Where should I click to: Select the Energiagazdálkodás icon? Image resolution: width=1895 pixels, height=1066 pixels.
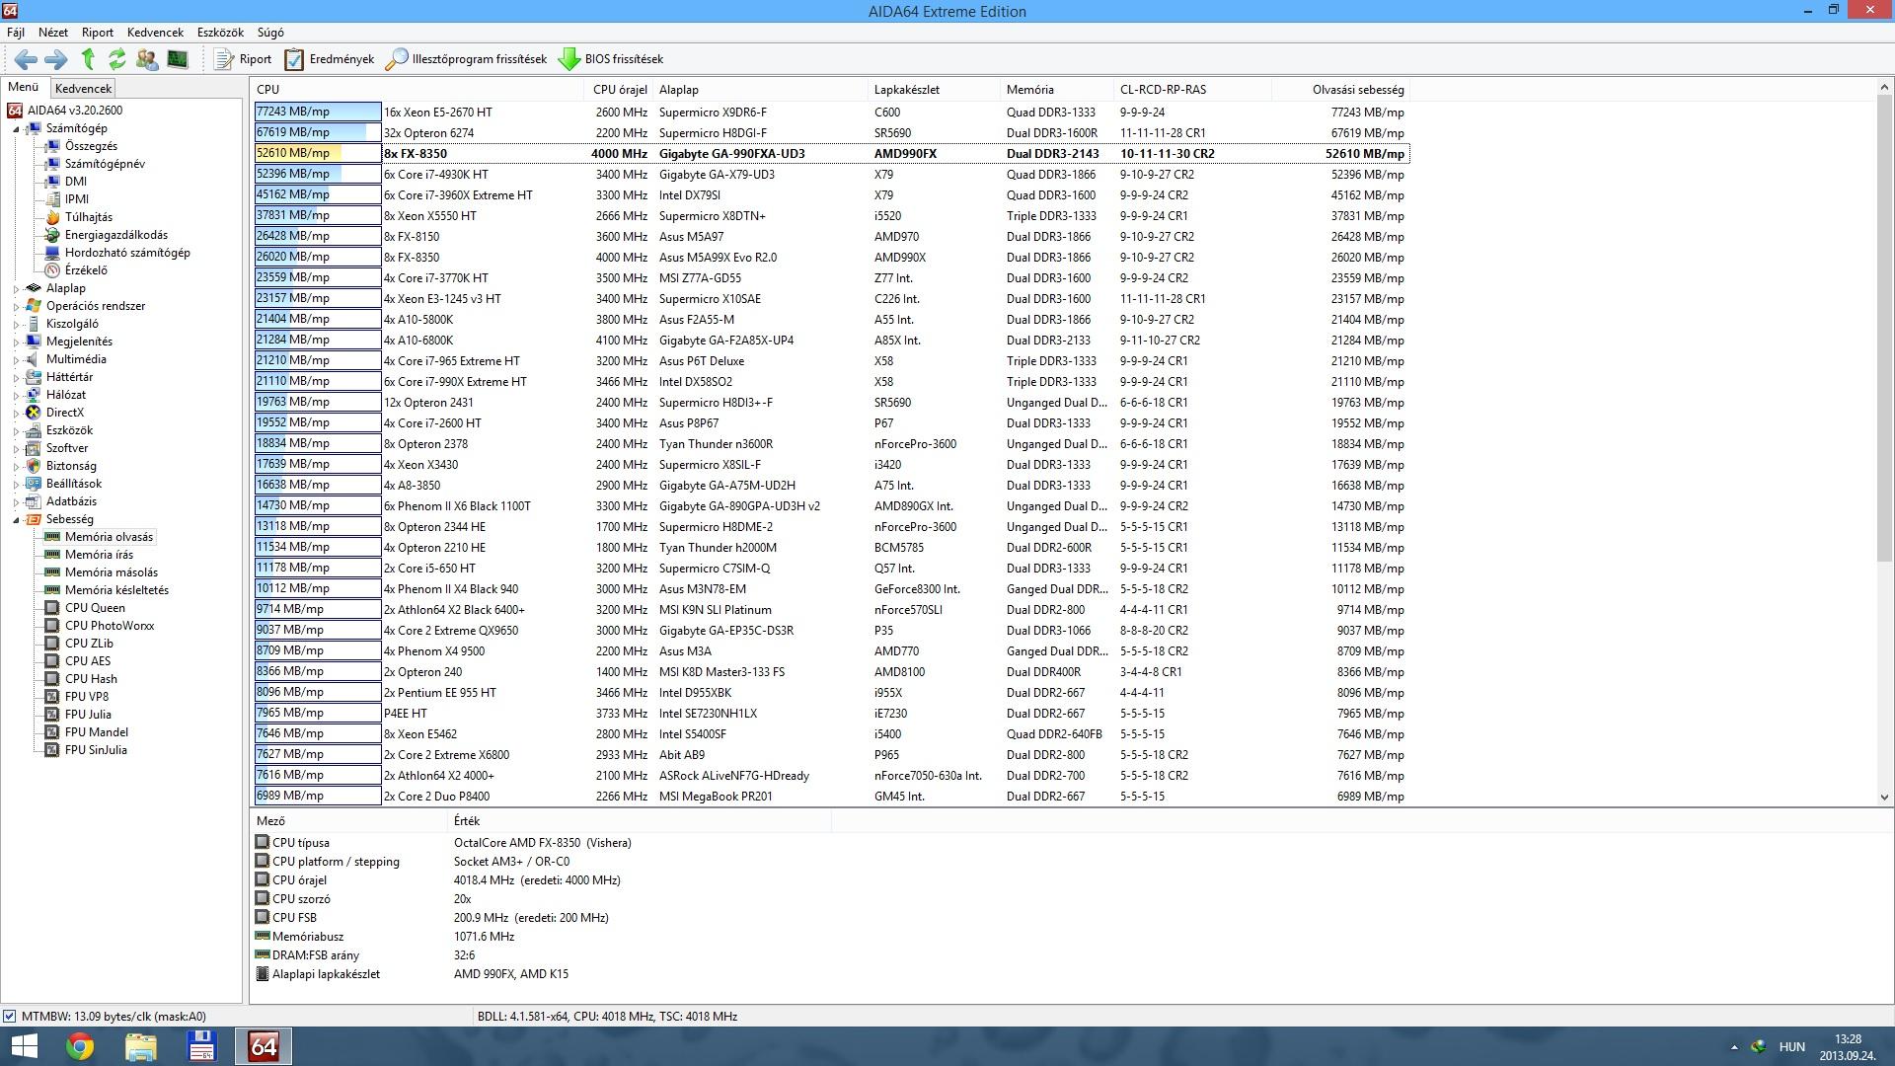[52, 235]
